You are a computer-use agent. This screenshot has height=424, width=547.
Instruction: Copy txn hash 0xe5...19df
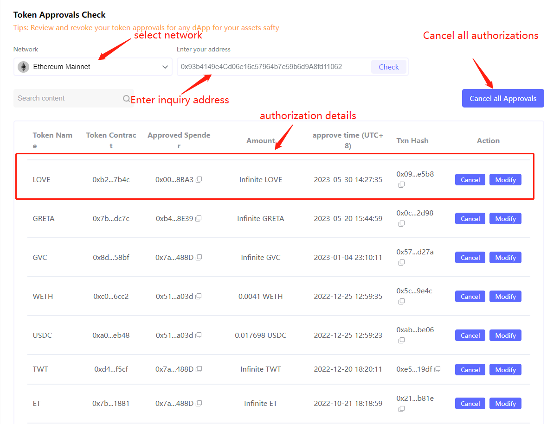pos(438,369)
